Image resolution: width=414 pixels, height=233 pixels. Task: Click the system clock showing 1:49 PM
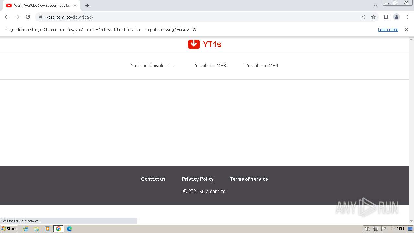[x=398, y=229]
